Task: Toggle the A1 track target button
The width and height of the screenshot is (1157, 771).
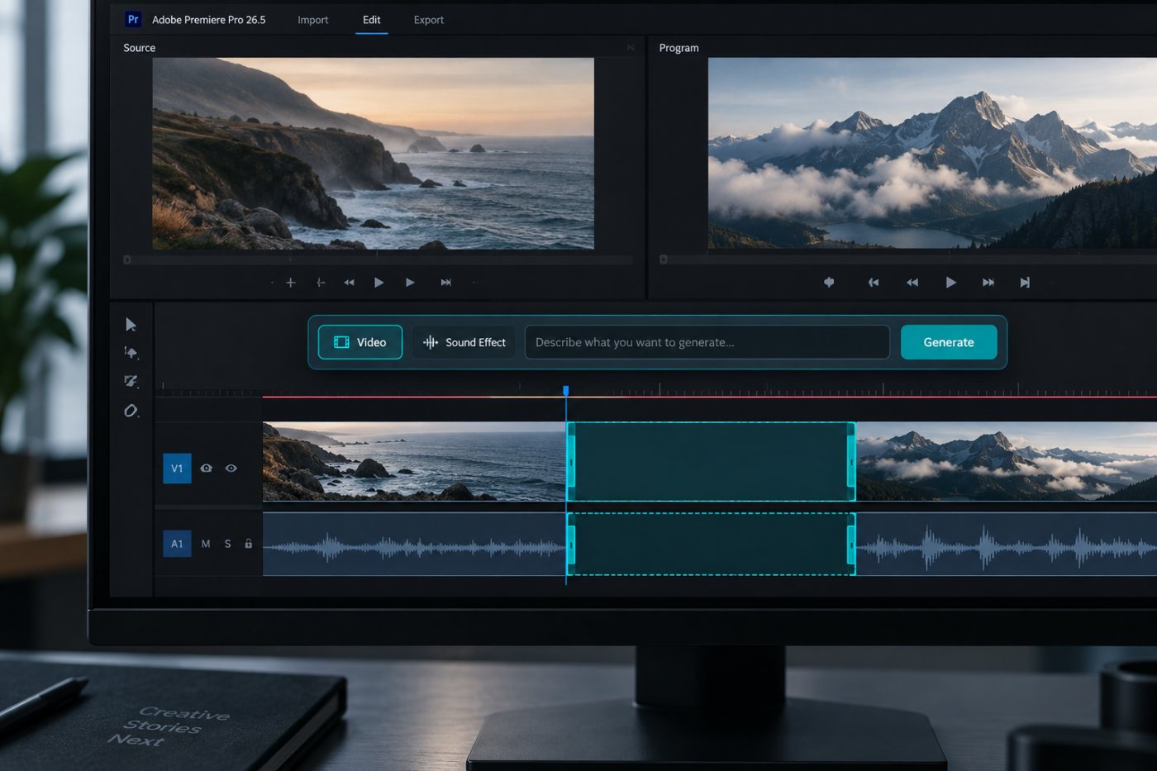Action: (177, 544)
